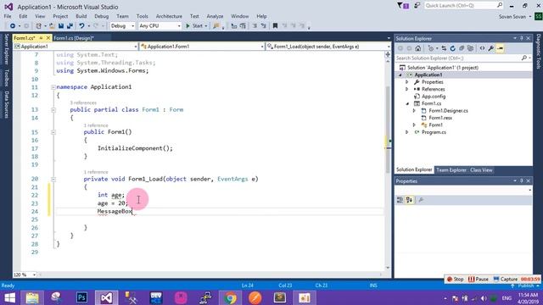This screenshot has width=543, height=305.
Task: Expand the Form1.Designer.cs node
Action: [414, 111]
